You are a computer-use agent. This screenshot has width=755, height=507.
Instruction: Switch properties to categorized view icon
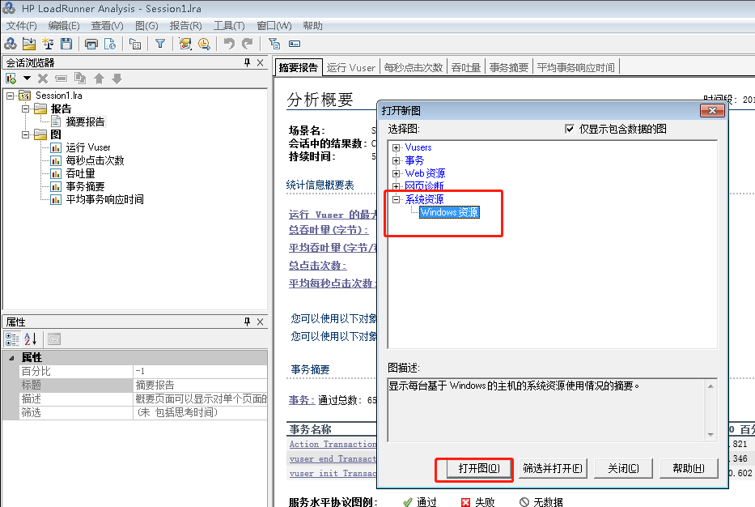[x=12, y=339]
